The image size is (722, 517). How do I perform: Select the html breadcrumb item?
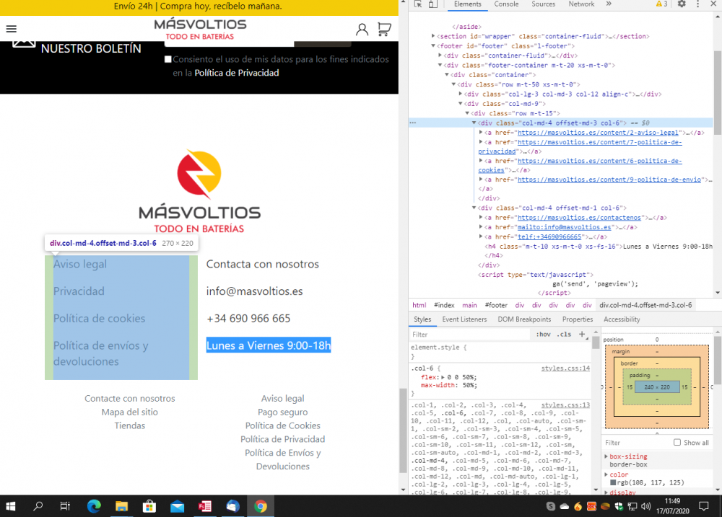tap(419, 305)
